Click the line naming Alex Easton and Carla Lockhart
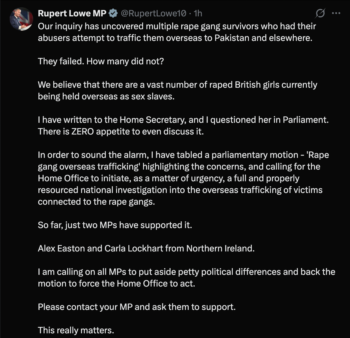Screen dimensions: 350x338 click(146, 249)
